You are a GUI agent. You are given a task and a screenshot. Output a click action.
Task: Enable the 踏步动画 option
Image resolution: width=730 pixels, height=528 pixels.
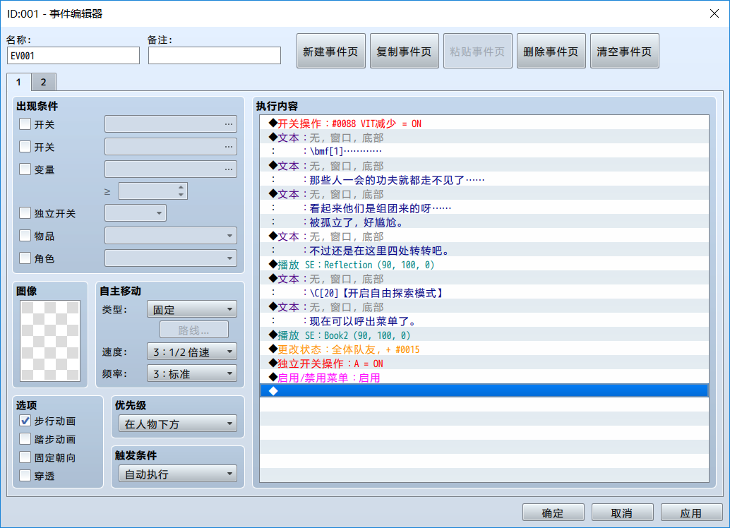point(25,439)
